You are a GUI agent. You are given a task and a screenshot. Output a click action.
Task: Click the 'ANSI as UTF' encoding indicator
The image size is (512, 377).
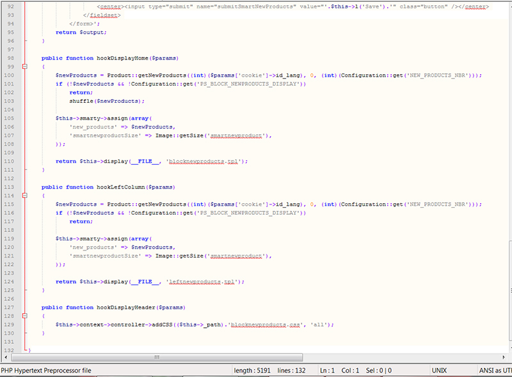pyautogui.click(x=495, y=371)
